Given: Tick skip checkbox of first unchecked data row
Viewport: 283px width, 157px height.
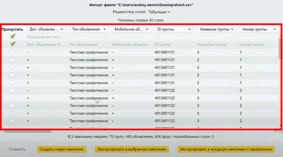Looking at the screenshot, I should (x=12, y=53).
